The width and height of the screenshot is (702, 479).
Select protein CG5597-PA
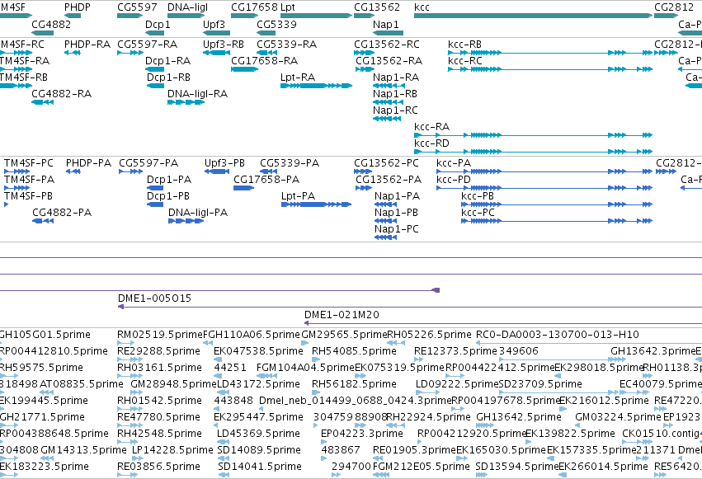pyautogui.click(x=131, y=171)
